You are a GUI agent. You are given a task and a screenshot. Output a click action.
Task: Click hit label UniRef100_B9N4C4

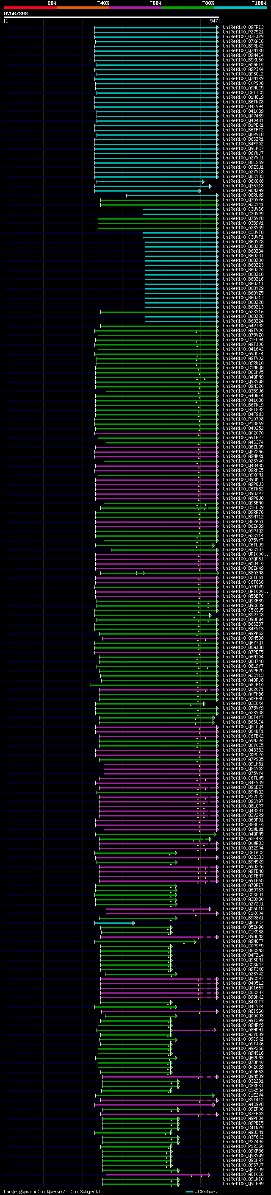(243, 55)
